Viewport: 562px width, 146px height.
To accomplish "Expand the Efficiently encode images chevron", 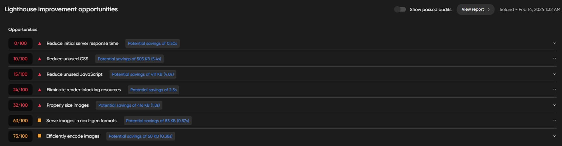I will click(554, 136).
